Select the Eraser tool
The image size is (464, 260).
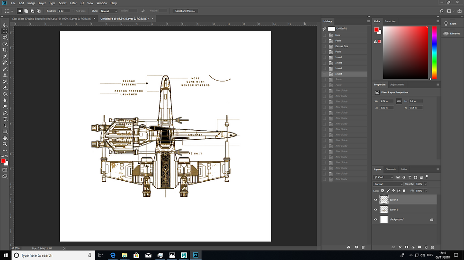[x=5, y=88]
